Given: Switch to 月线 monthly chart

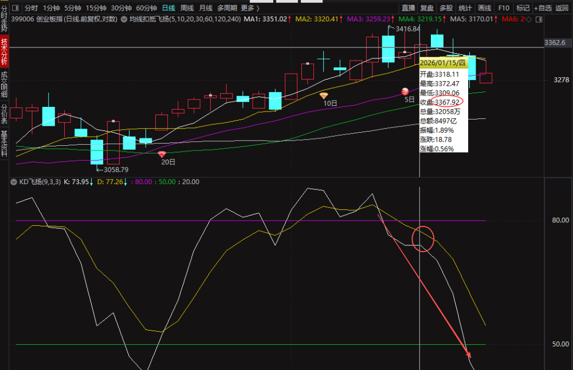Looking at the screenshot, I should coord(206,8).
